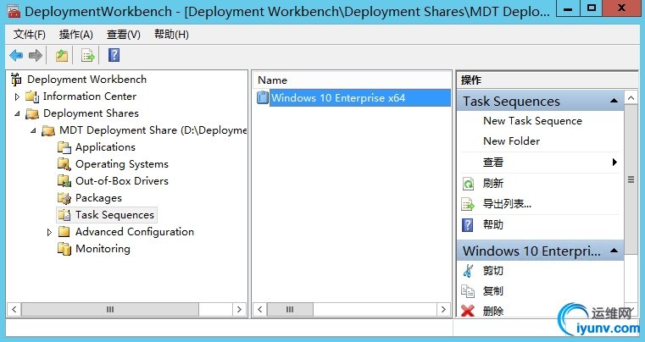Click actions pane vertical scrollbar thumb
The image size is (645, 342).
click(x=631, y=179)
